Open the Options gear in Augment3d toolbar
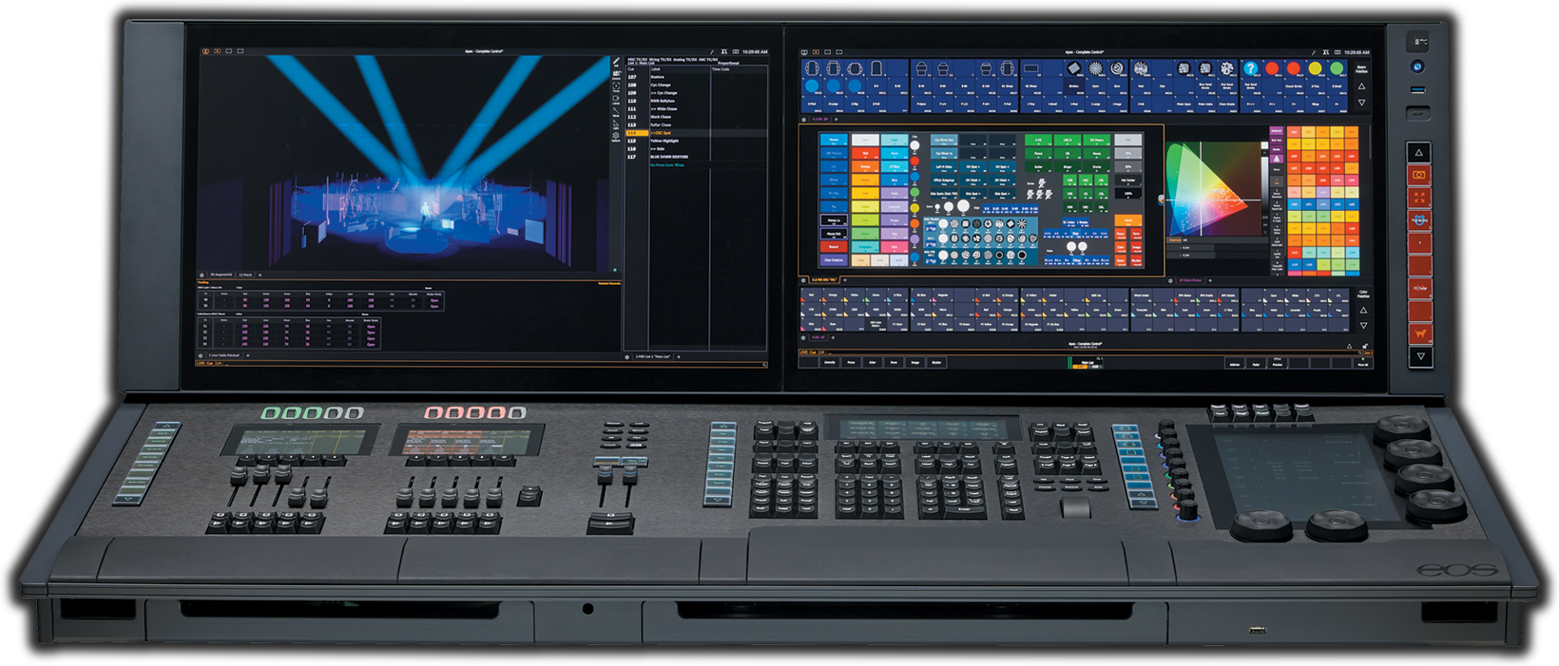Viewport: 1559px width, 666px height. [616, 137]
